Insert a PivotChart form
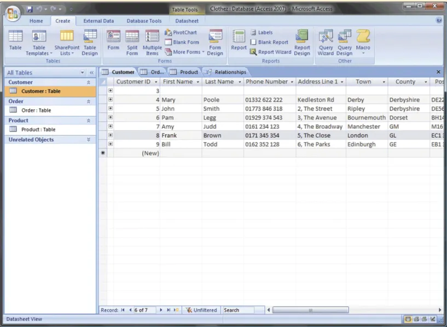Screen dimensions: 447x327 181,32
